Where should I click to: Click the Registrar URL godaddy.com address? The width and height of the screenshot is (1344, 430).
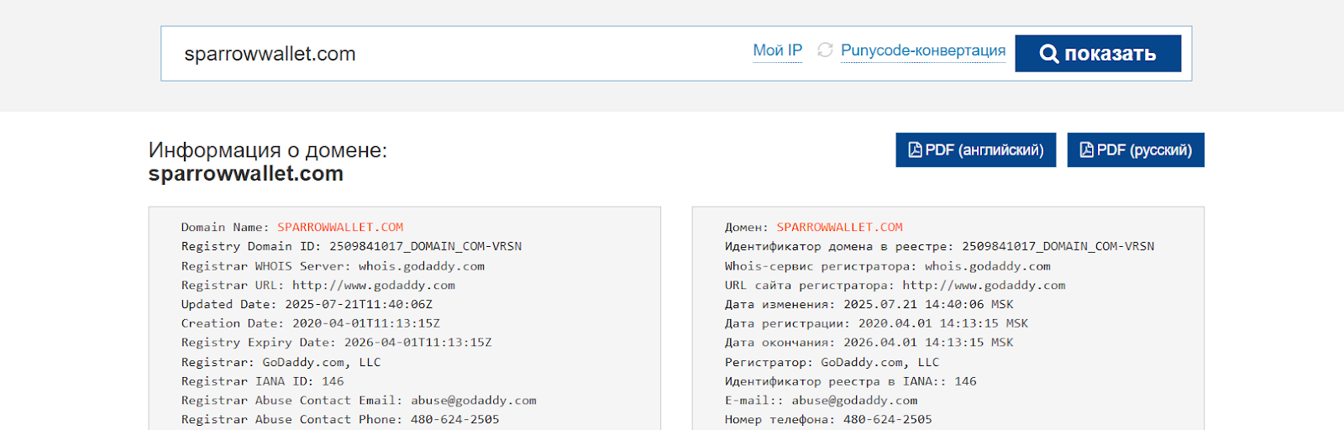click(373, 286)
